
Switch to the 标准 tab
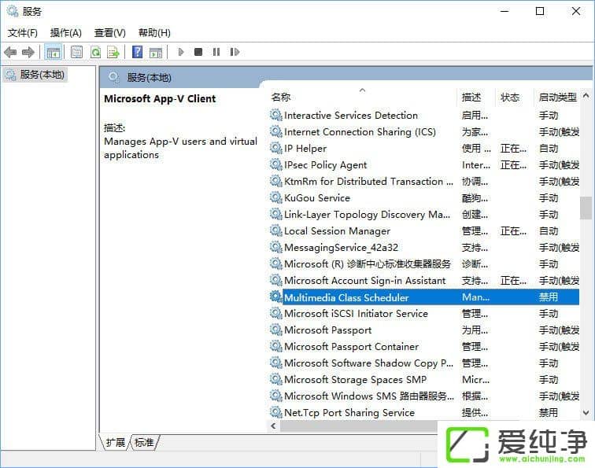tap(144, 443)
